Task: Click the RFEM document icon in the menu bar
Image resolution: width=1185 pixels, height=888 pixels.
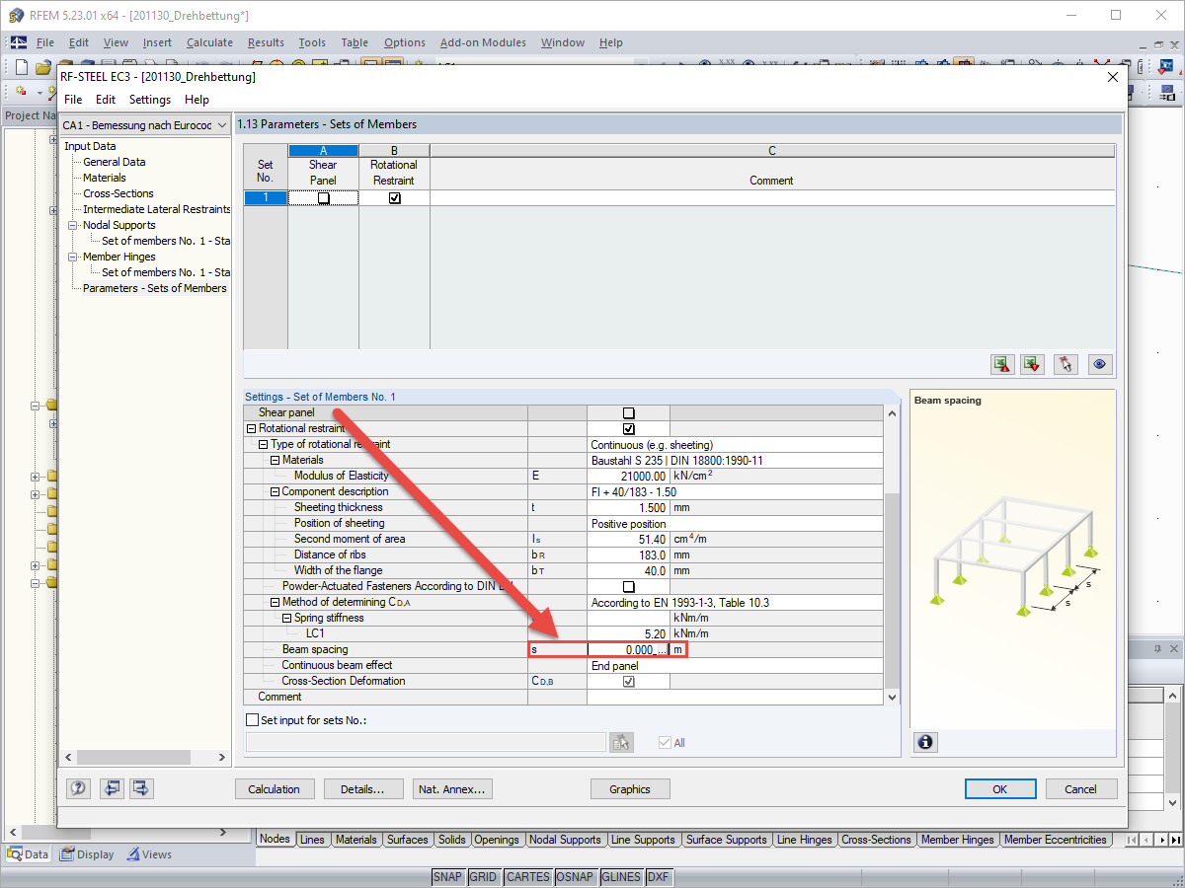Action: point(19,42)
